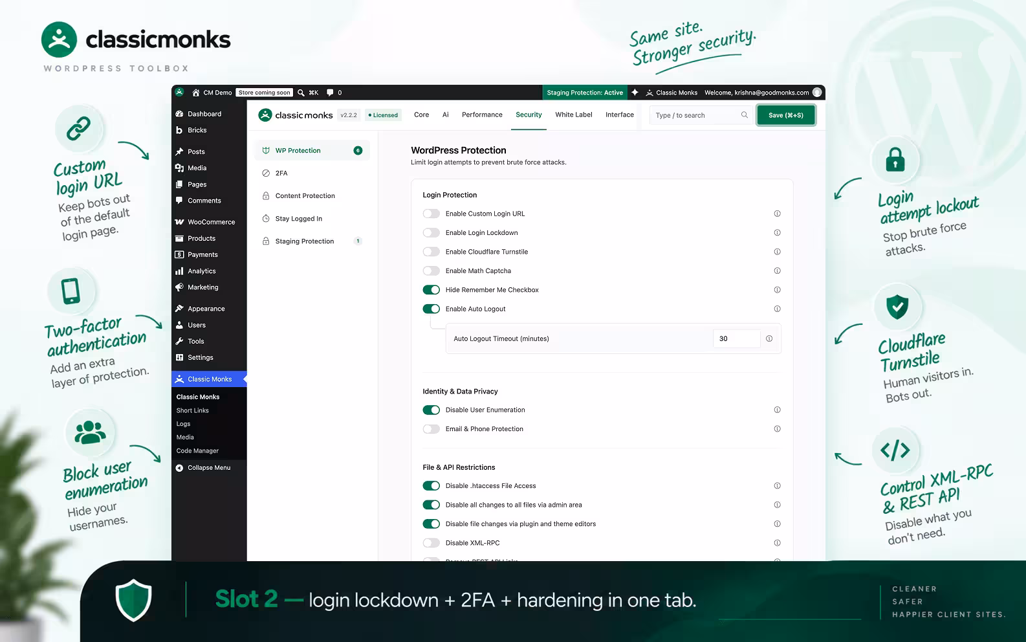Open comments bubble in admin bar
Screen dimensions: 1026x642
tap(330, 93)
